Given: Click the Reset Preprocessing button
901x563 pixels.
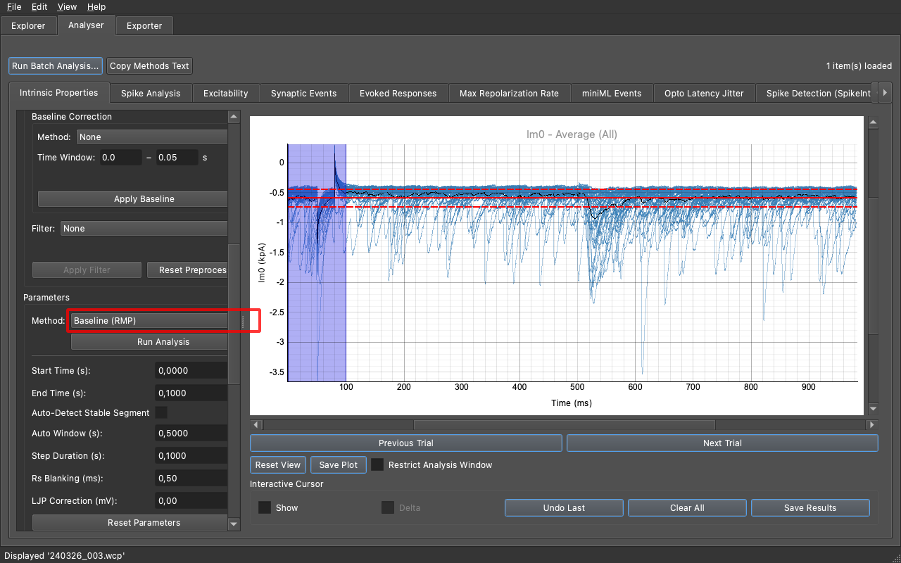Looking at the screenshot, I should [187, 270].
